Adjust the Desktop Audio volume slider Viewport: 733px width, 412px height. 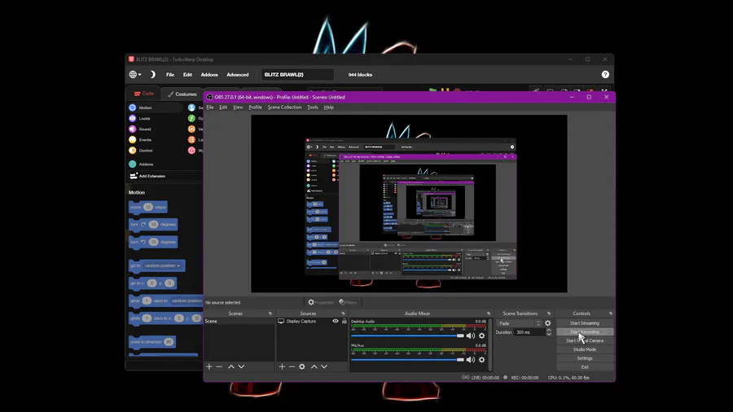pyautogui.click(x=407, y=335)
